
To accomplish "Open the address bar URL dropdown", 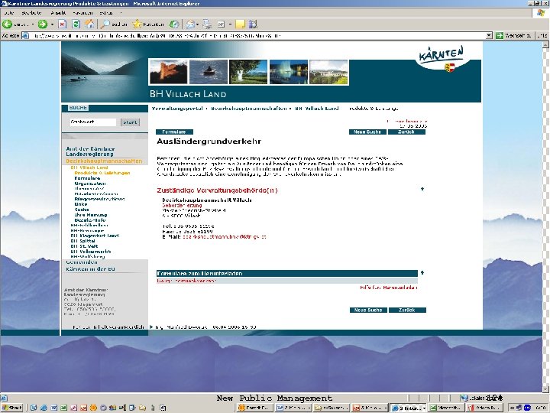I will [489, 35].
